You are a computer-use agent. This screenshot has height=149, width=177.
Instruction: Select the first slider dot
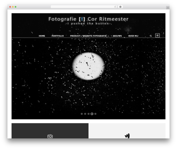pyautogui.click(x=82, y=114)
